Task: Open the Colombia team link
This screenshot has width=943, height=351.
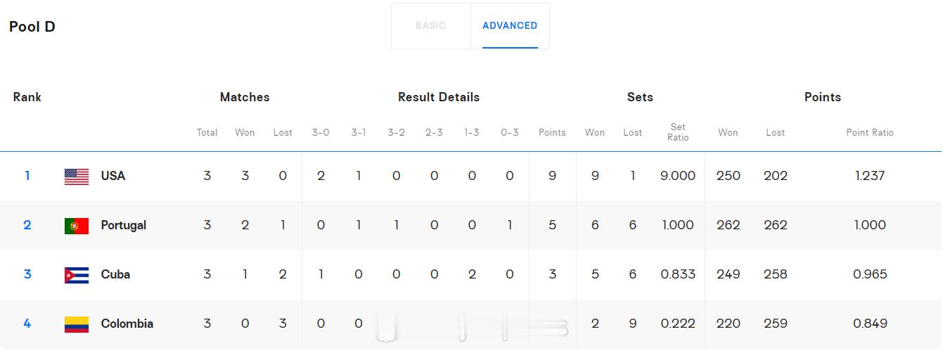Action: point(127,324)
